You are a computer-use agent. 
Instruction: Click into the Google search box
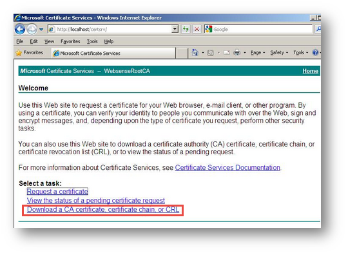262,29
